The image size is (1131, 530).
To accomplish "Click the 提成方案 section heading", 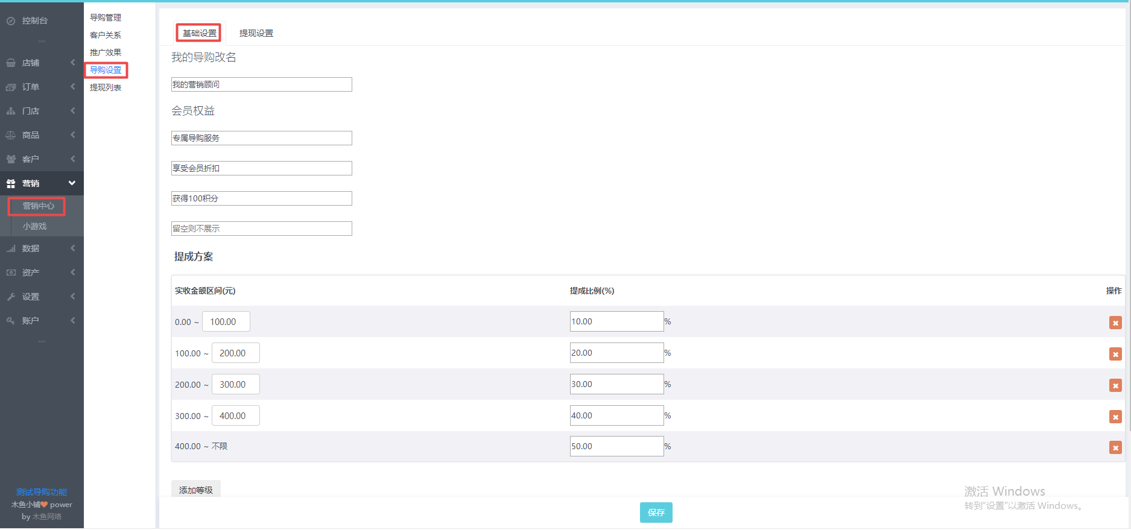I will (x=194, y=257).
